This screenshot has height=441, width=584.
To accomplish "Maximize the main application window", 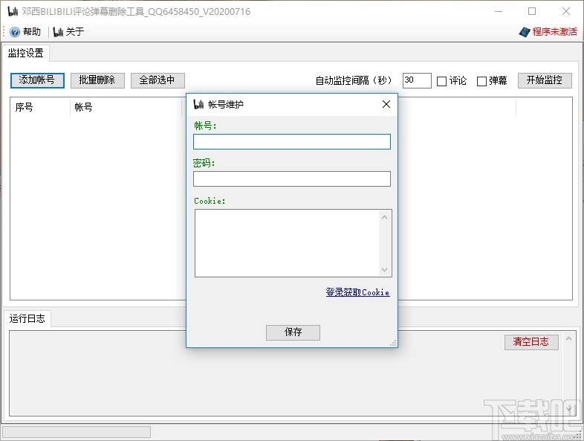I will point(532,12).
